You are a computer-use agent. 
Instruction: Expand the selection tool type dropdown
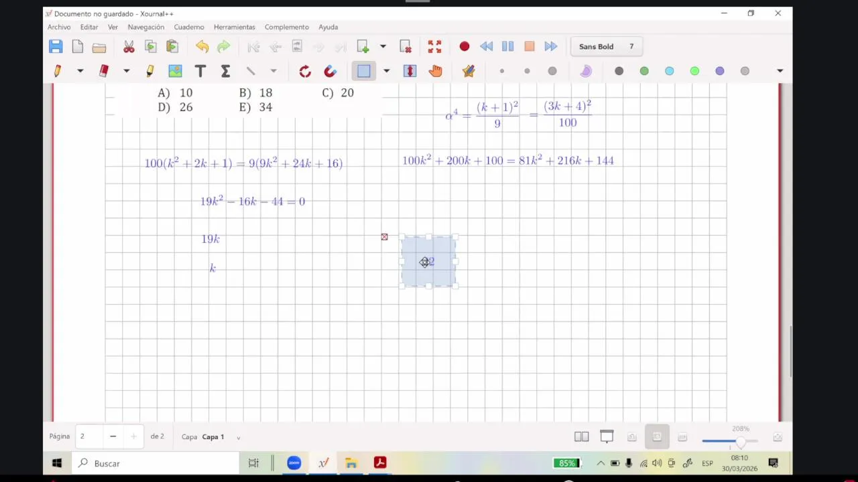(386, 70)
